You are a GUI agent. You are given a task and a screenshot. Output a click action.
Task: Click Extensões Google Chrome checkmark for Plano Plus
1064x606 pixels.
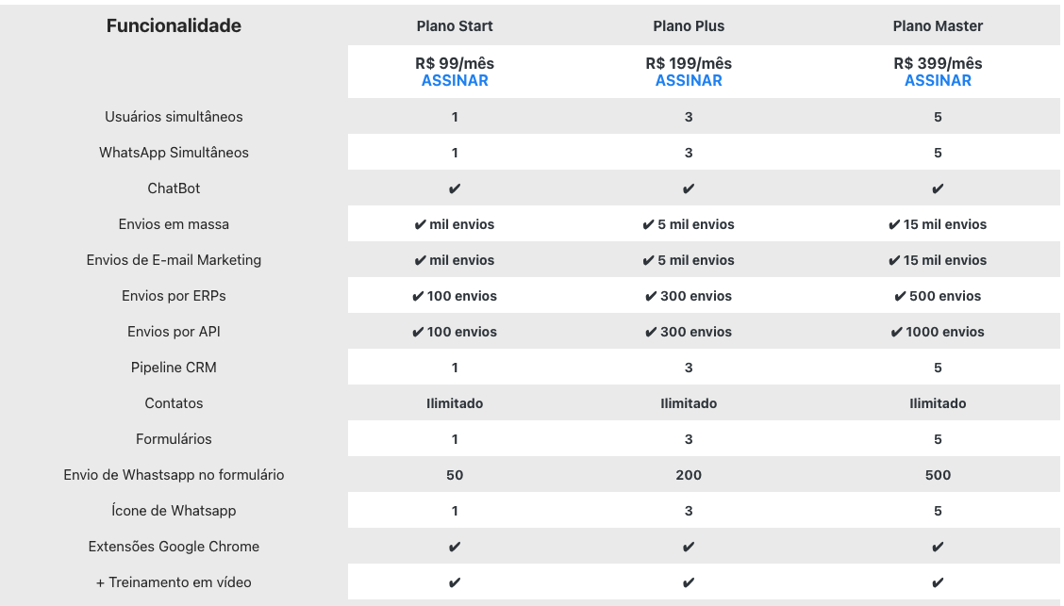pos(689,547)
